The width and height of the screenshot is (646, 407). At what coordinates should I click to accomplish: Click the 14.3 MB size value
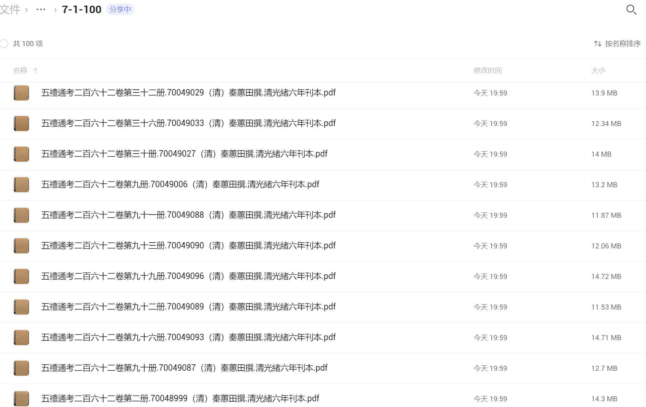604,399
